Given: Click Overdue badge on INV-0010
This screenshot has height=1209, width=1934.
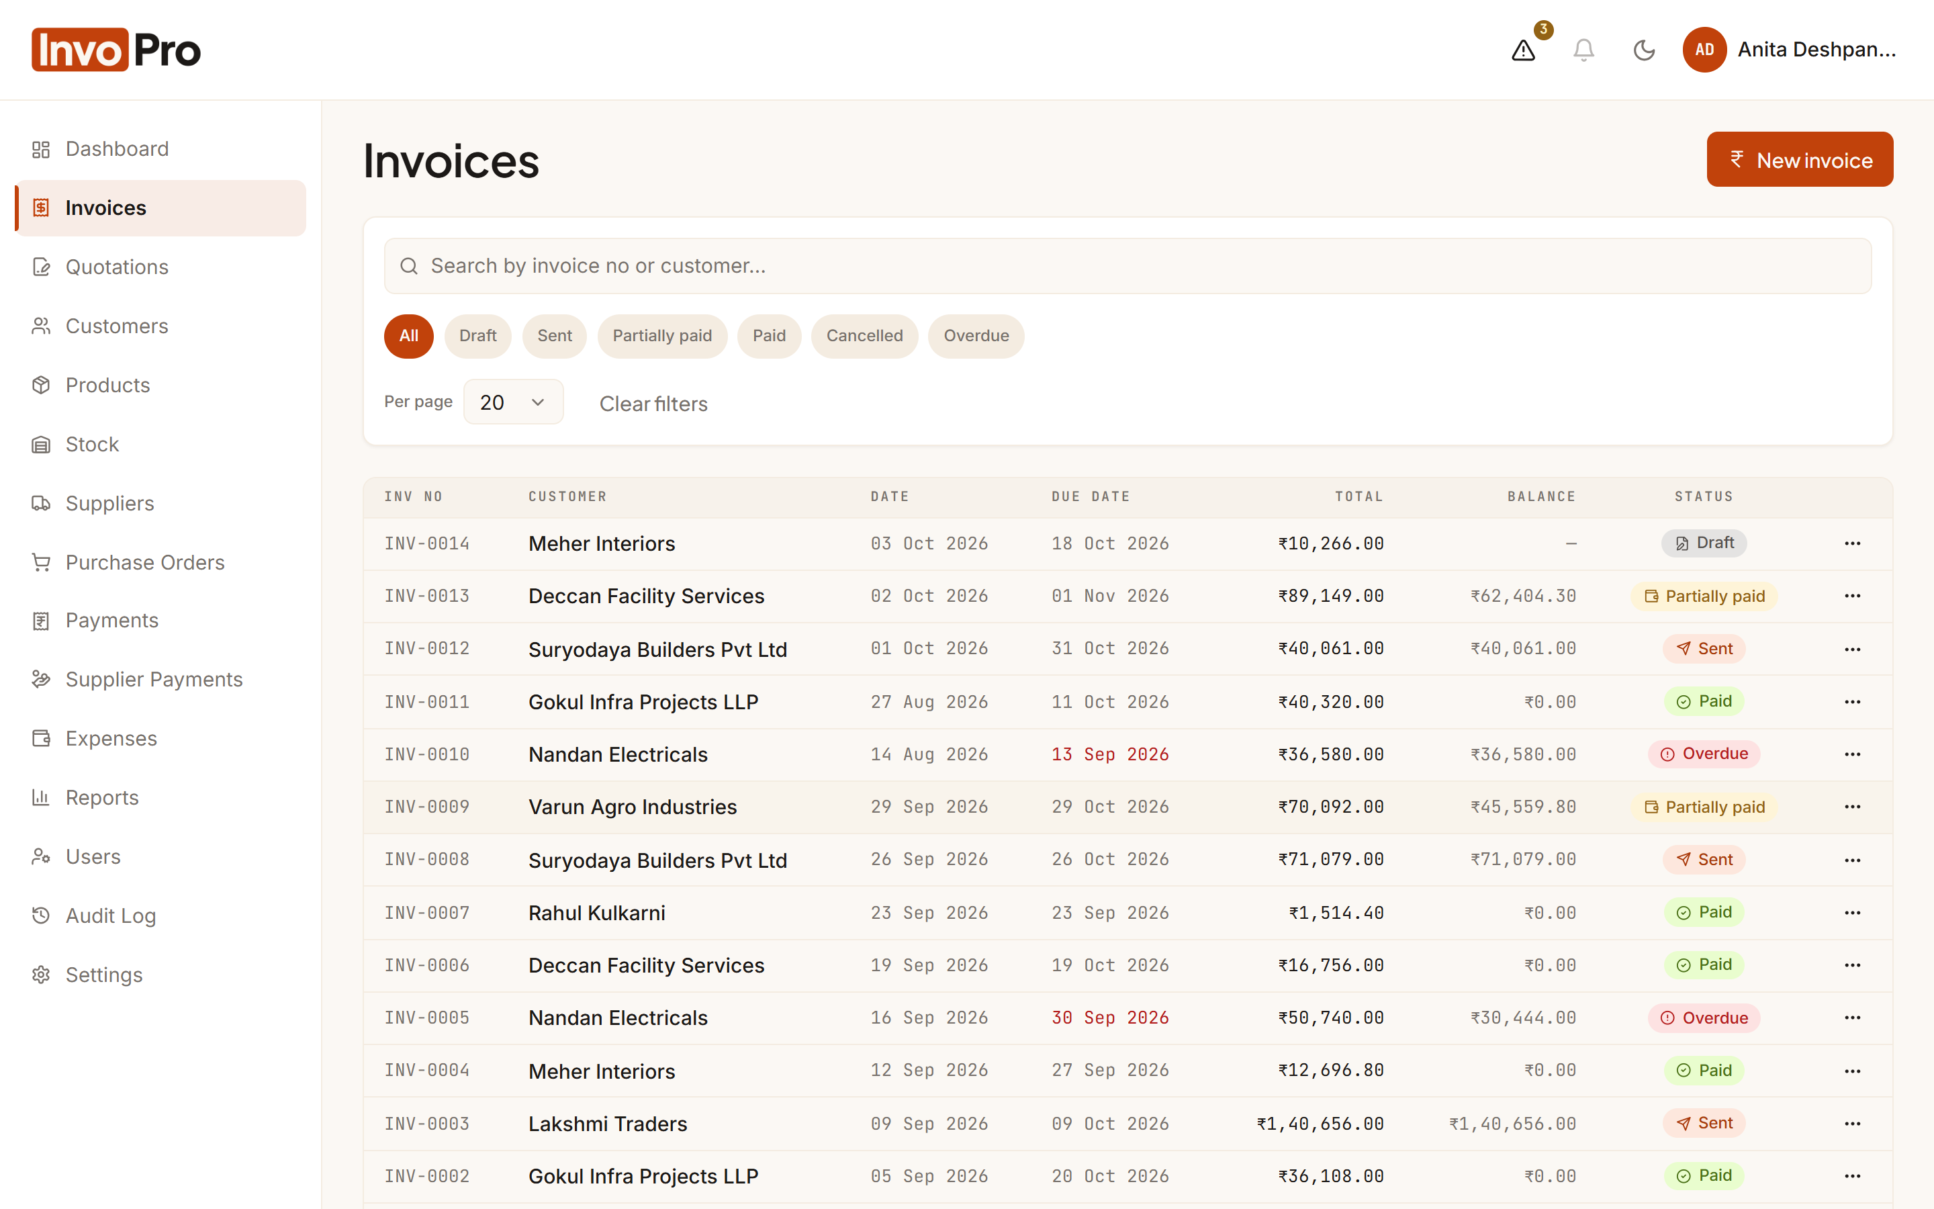Looking at the screenshot, I should 1704,754.
